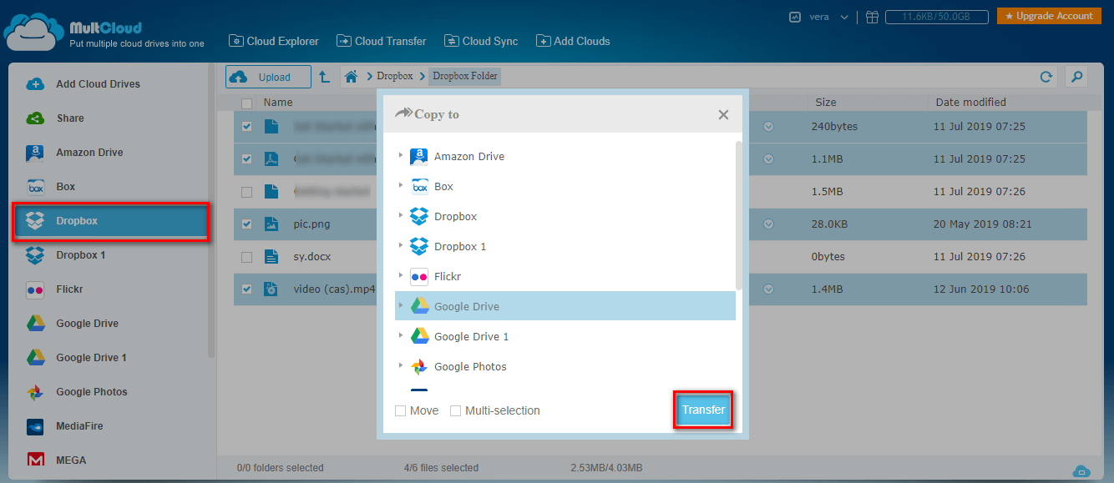Expand Flickr tree node in dialog
This screenshot has height=483, width=1114.
[x=401, y=275]
